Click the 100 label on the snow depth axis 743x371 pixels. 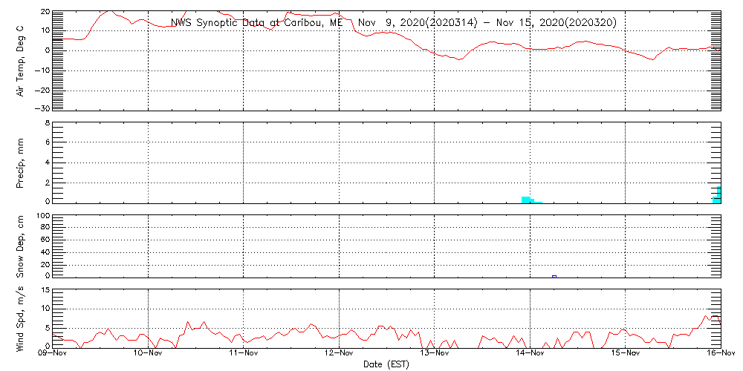[42, 216]
